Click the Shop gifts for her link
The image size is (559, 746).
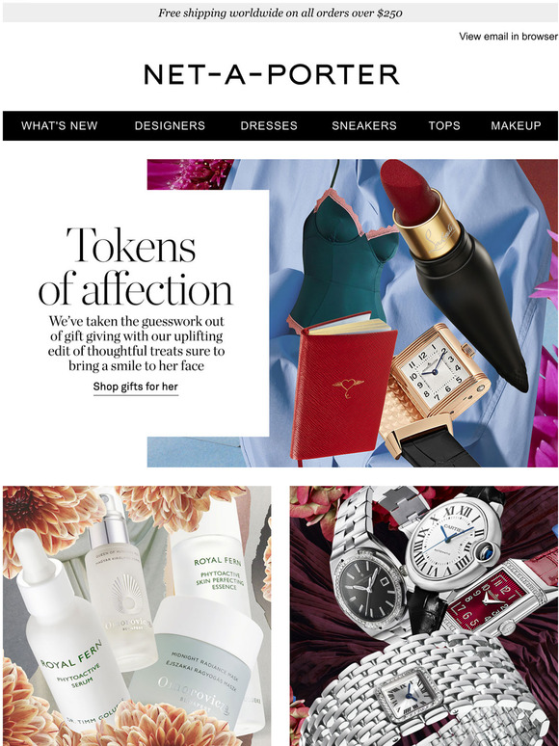click(136, 386)
